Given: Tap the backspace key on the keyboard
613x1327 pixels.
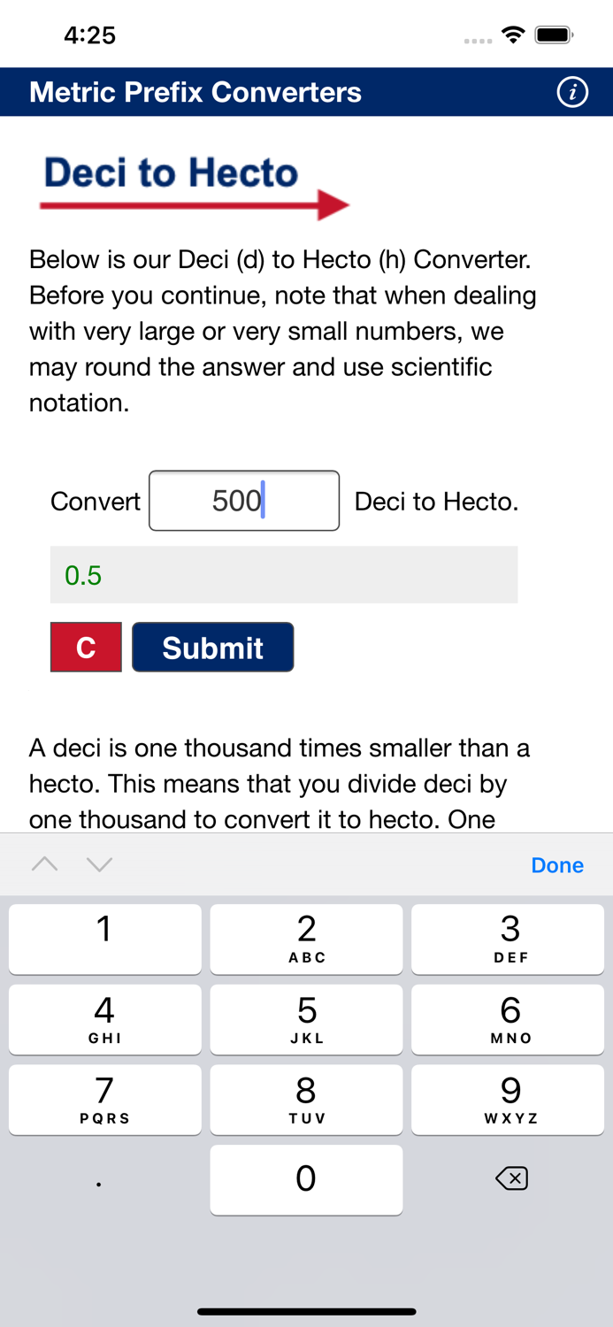Looking at the screenshot, I should point(511,1179).
